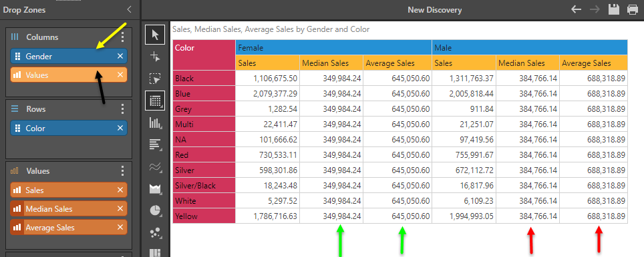Select the arrow pointer tool
The height and width of the screenshot is (257, 644).
pos(155,35)
